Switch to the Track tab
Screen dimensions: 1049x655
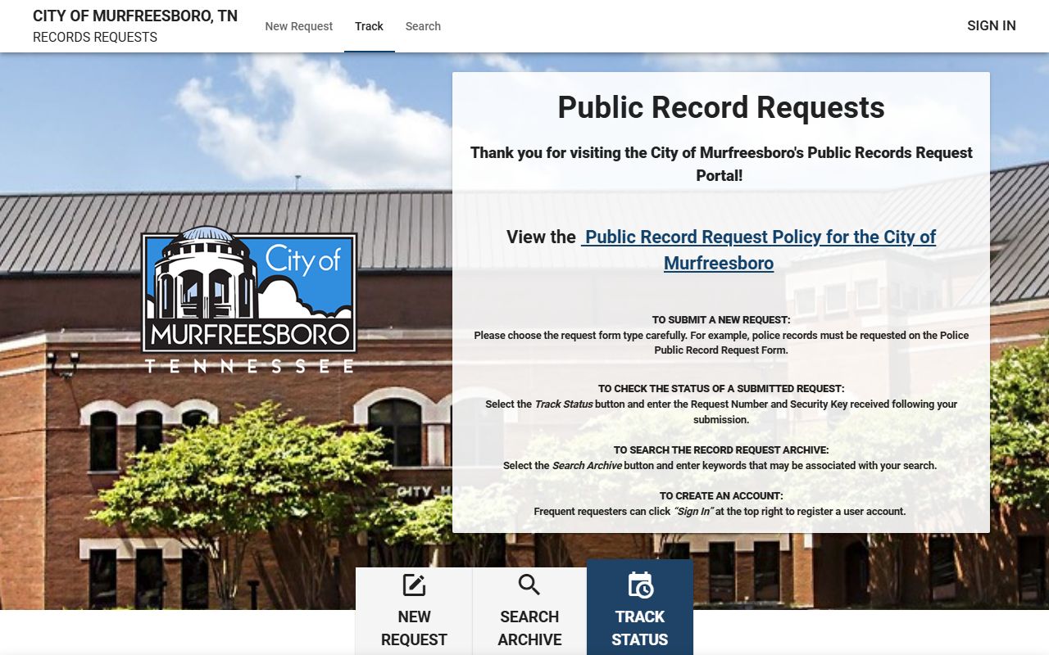click(x=369, y=26)
